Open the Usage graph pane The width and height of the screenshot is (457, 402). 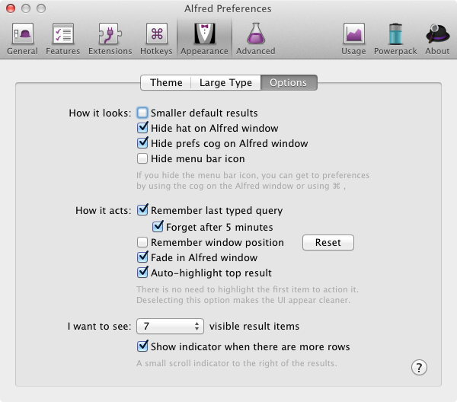[x=353, y=39]
